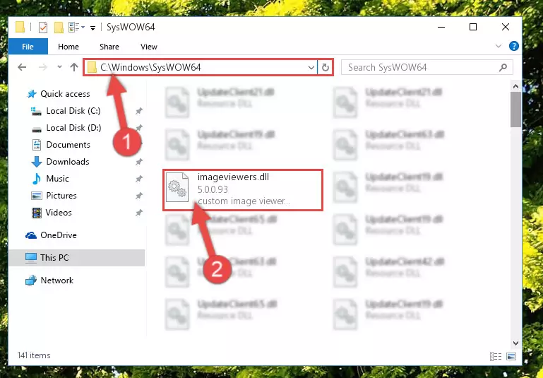Expand the address bar history dropdown
Screen dimensions: 543x378
click(x=311, y=67)
